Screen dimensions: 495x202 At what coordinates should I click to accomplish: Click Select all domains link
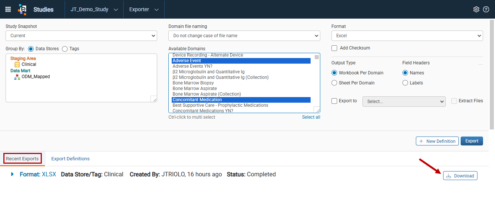pyautogui.click(x=311, y=117)
